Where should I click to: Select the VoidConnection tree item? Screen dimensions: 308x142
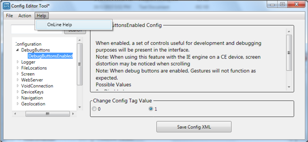coord(37,86)
